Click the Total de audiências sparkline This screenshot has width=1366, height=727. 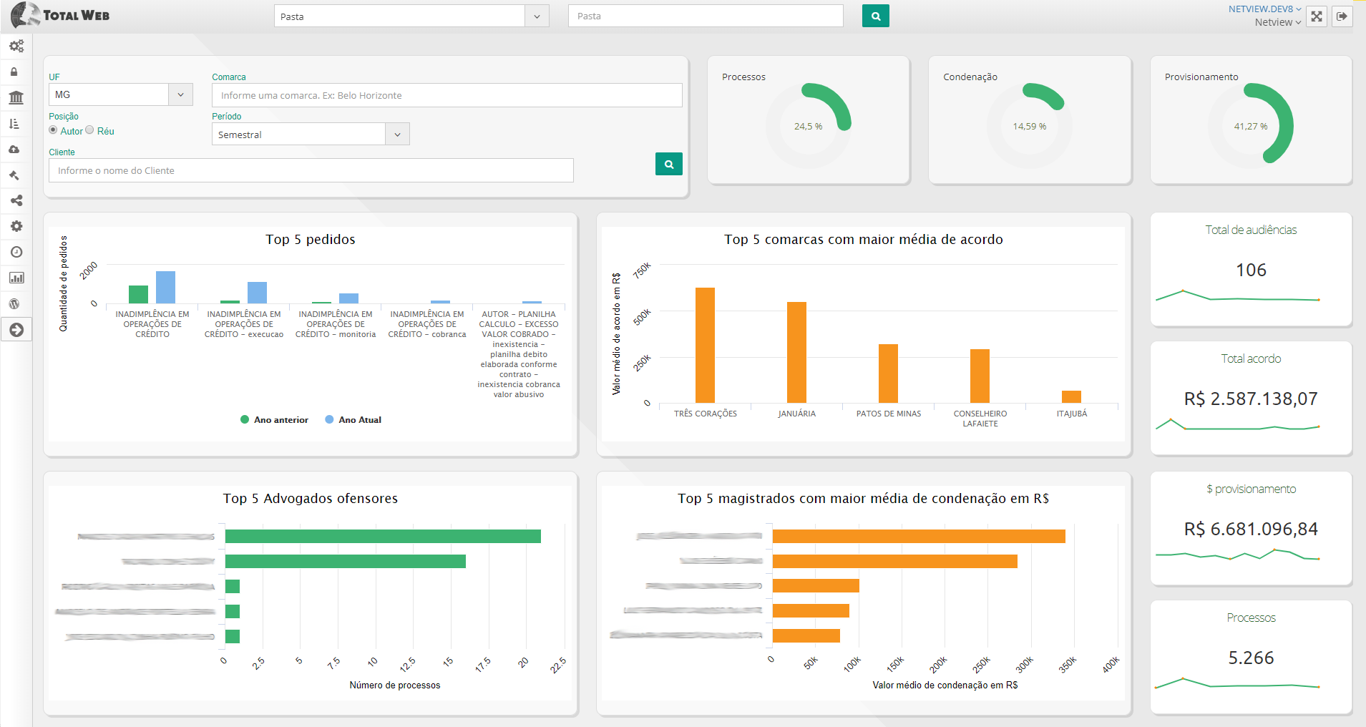point(1237,296)
